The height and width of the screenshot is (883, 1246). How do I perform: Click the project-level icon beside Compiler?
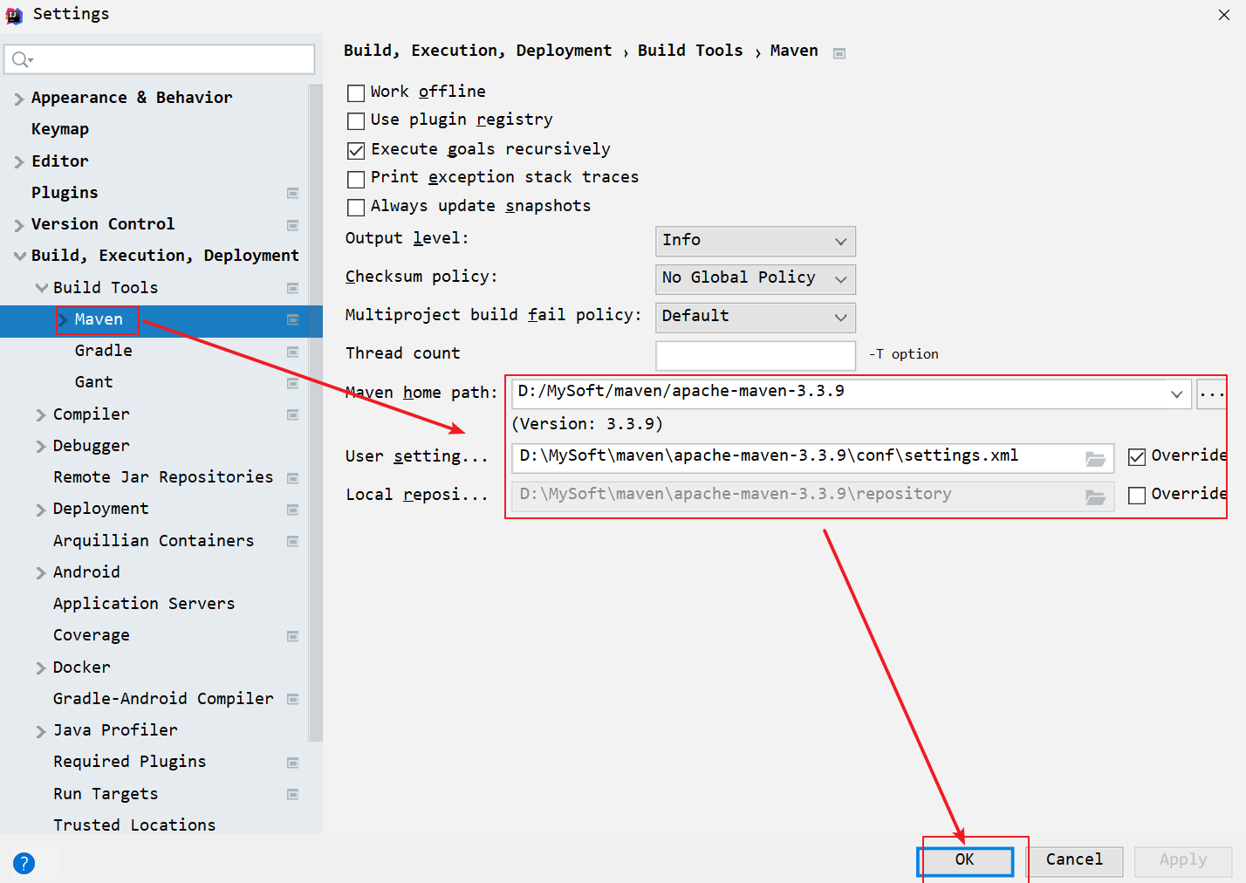pos(293,414)
